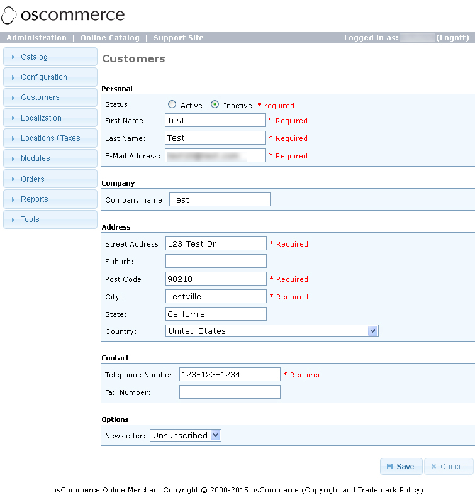This screenshot has width=475, height=500.
Task: Click the X icon on Cancel
Action: 433,467
